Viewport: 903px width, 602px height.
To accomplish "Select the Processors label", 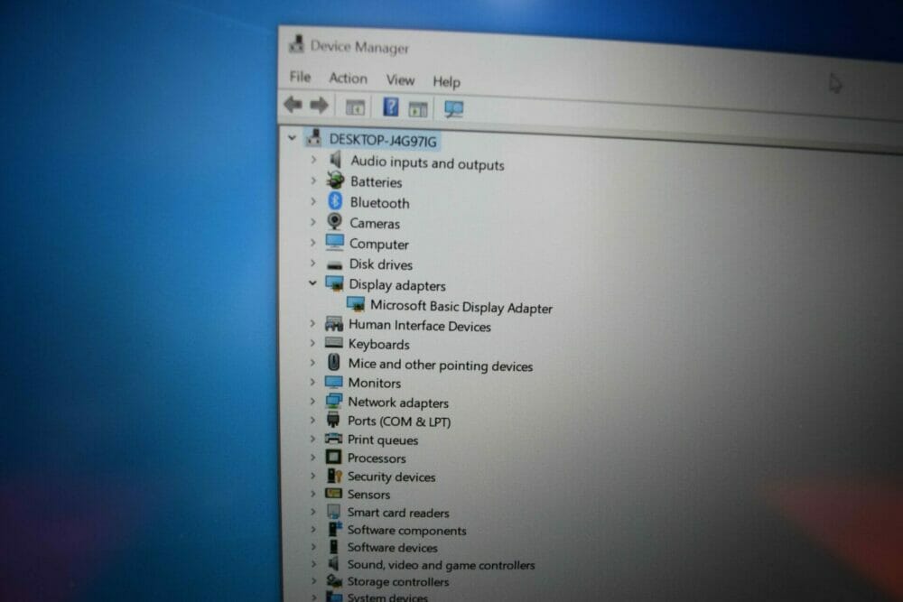I will tap(377, 458).
